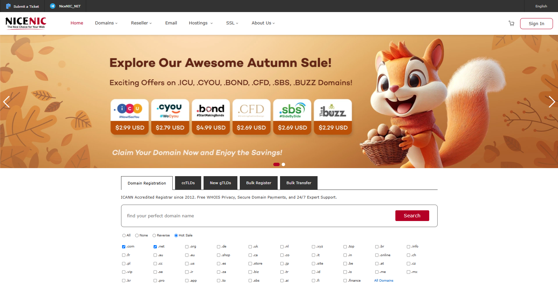Click the Sign In button
Image resolution: width=558 pixels, height=288 pixels.
536,23
